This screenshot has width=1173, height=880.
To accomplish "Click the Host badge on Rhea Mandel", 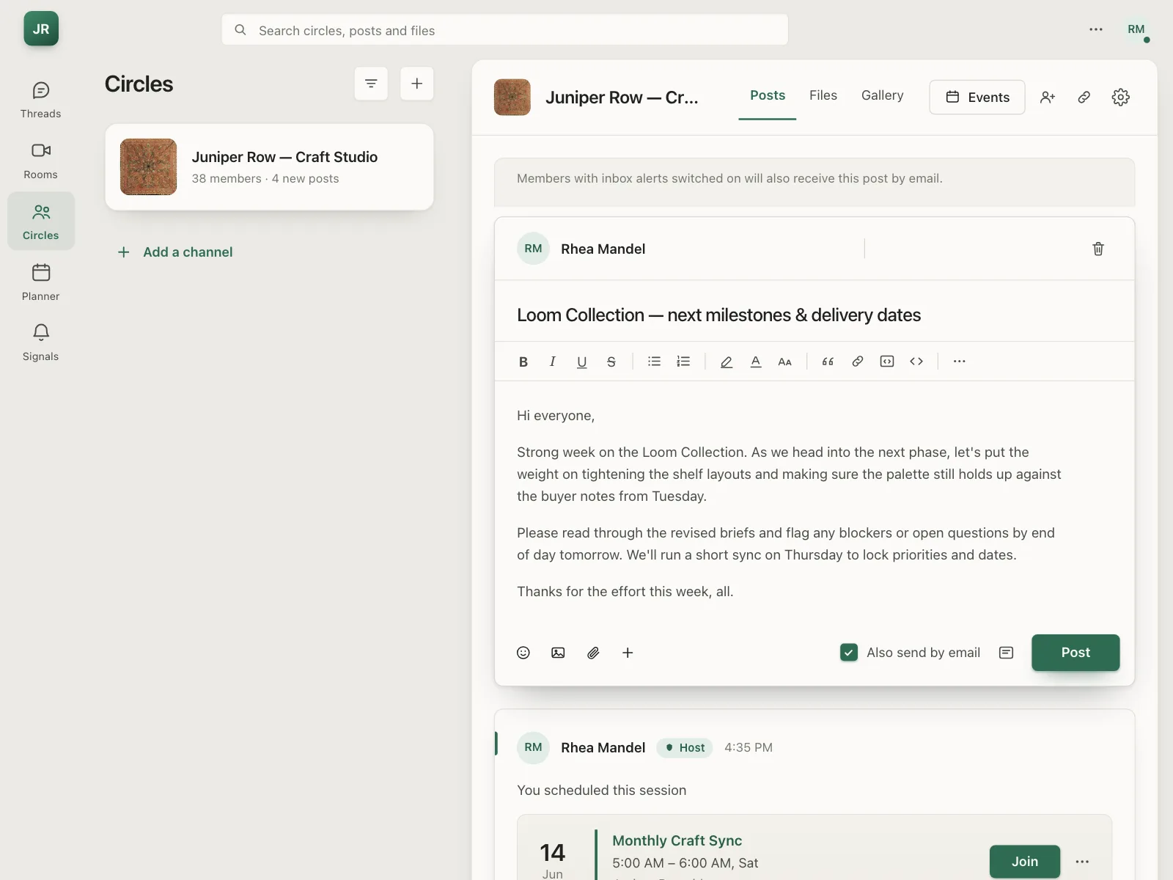I will [x=685, y=748].
